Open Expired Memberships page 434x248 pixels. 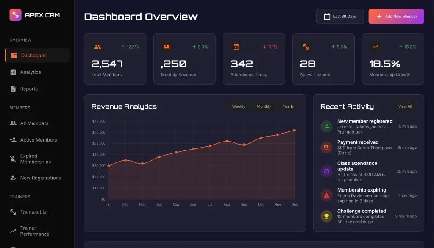(37, 159)
